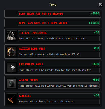Click the blurred slightly stream description
The width and height of the screenshot is (105, 109).
(x=59, y=86)
